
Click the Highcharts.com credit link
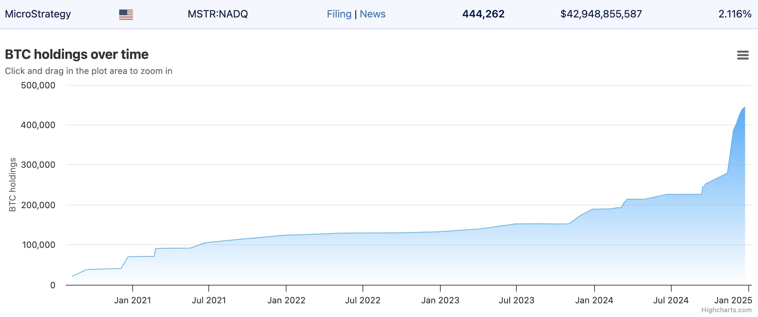tap(726, 310)
